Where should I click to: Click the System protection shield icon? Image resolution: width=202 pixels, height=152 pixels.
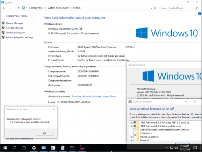click(3, 32)
